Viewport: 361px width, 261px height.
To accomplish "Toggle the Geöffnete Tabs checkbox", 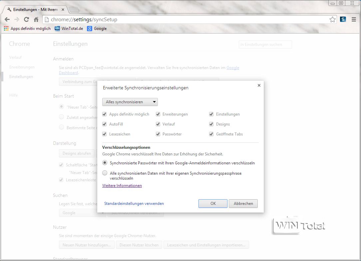I will (x=211, y=134).
